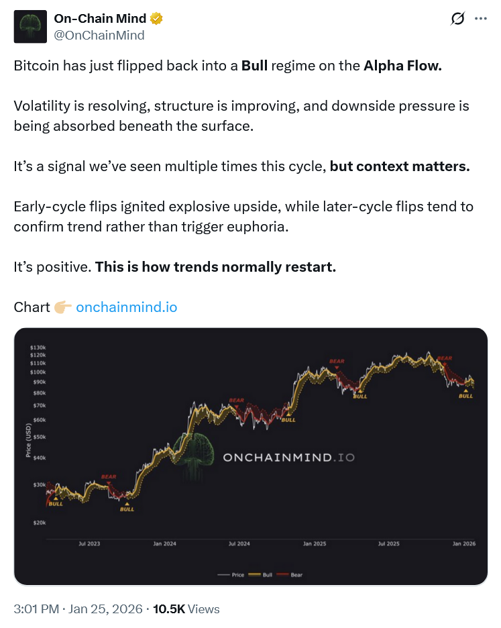This screenshot has width=501, height=628.
Task: Toggle the Bear series in chart legend
Action: coord(290,575)
